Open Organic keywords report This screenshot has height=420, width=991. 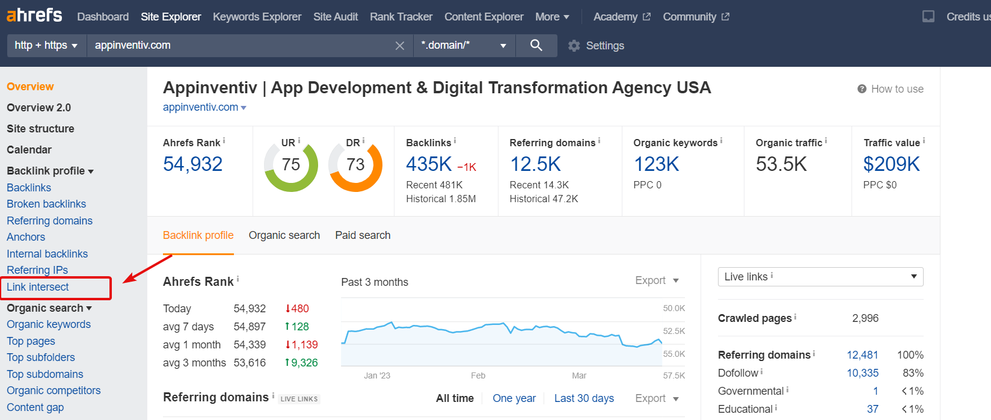[x=49, y=324]
